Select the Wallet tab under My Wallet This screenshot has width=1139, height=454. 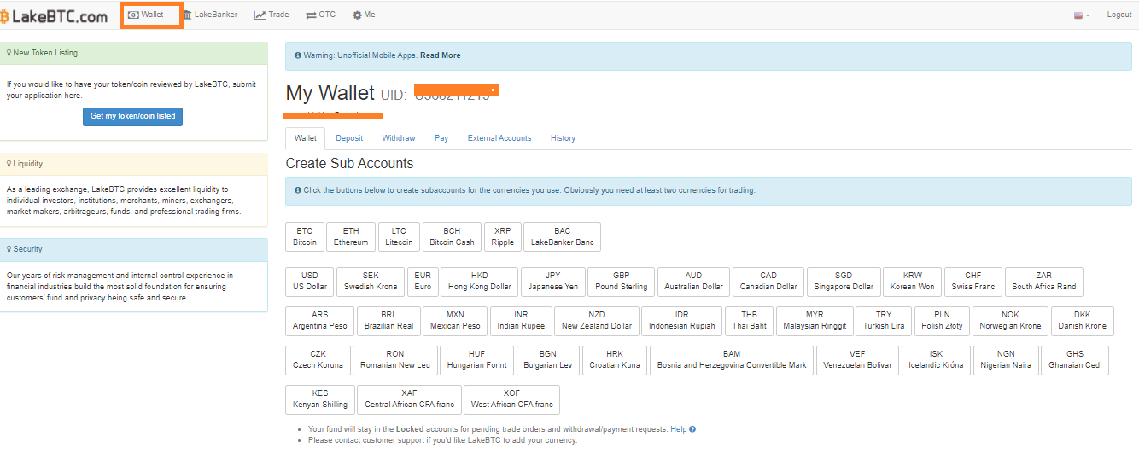tap(306, 138)
